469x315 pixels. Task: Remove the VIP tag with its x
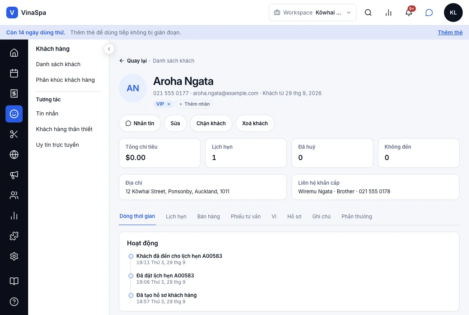pyautogui.click(x=169, y=104)
